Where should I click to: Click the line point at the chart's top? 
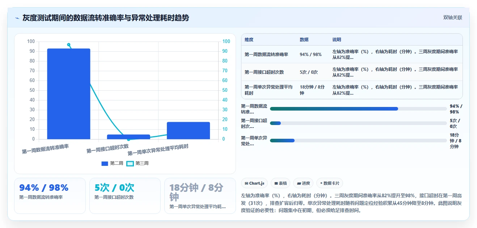(x=69, y=45)
